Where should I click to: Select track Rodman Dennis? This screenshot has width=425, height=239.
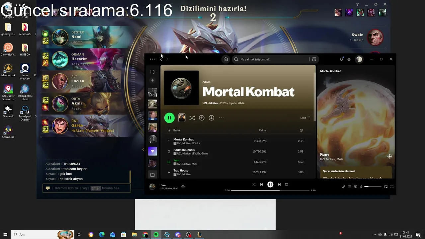[238, 151]
